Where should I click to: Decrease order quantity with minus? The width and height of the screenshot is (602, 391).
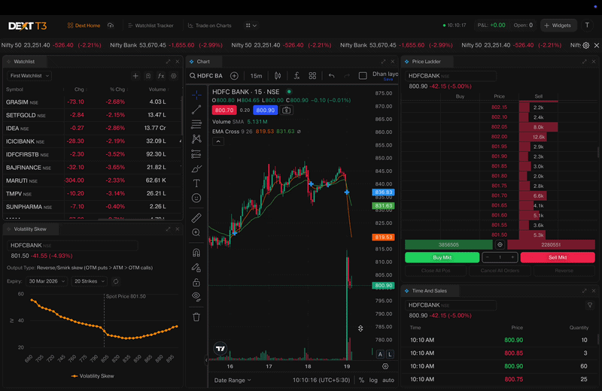click(487, 257)
